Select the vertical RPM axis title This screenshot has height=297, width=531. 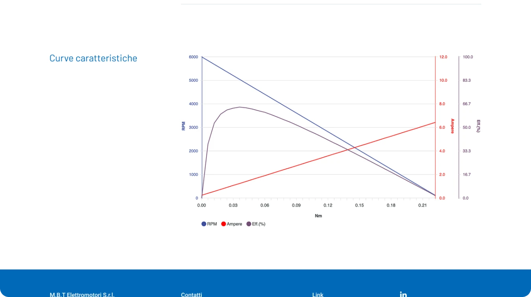183,126
